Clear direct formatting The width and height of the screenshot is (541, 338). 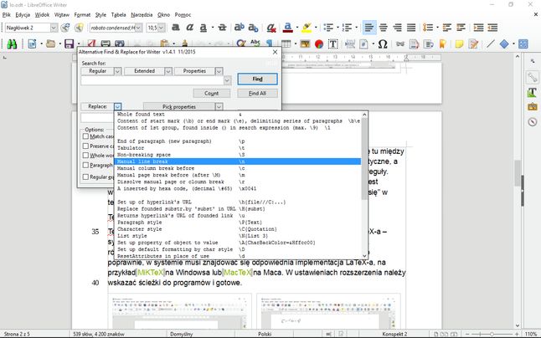271,28
